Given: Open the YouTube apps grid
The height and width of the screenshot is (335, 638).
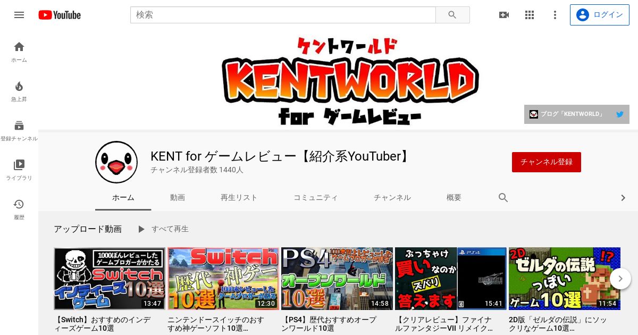Looking at the screenshot, I should point(530,15).
